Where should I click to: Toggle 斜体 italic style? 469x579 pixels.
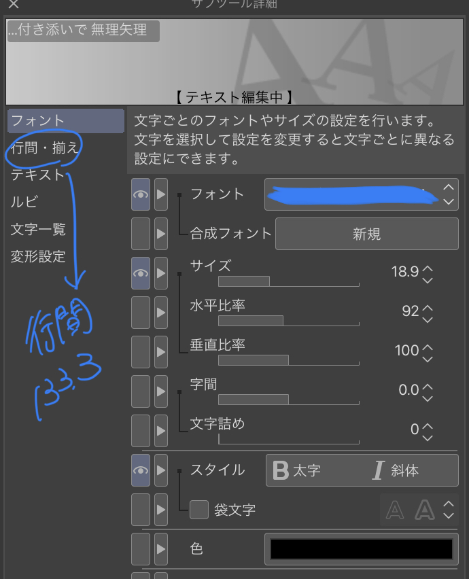click(x=395, y=470)
